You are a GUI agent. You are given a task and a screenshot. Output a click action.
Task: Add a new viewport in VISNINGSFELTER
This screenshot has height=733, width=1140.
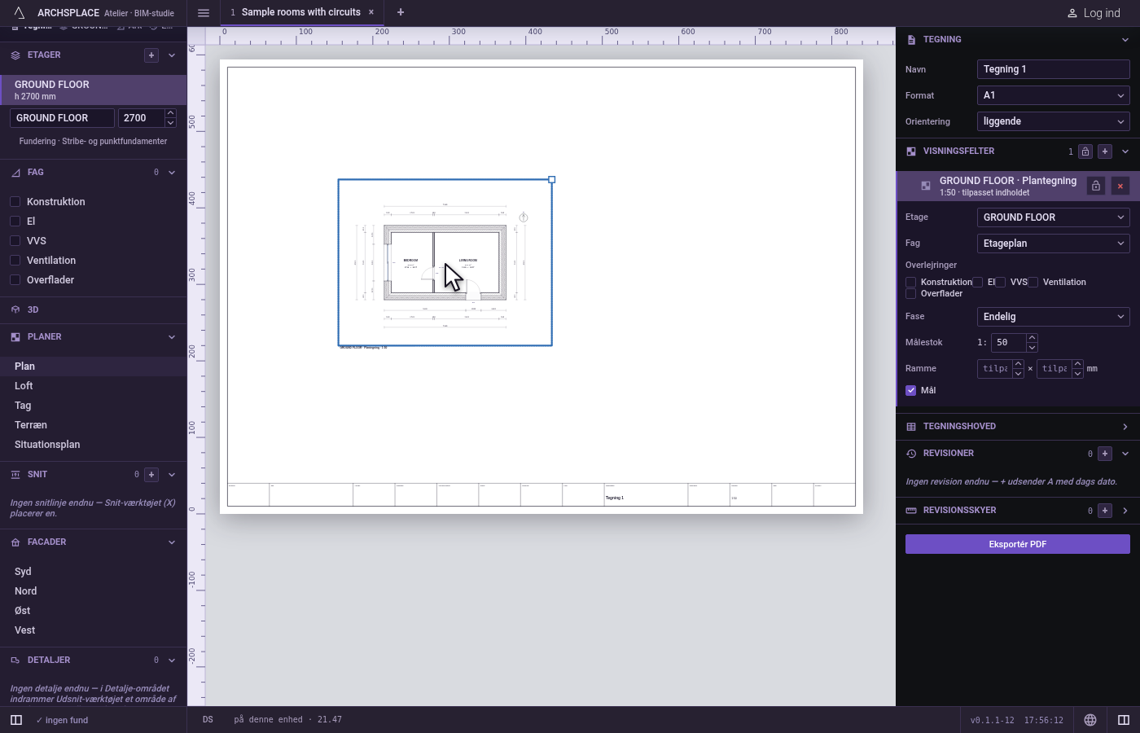1105,151
